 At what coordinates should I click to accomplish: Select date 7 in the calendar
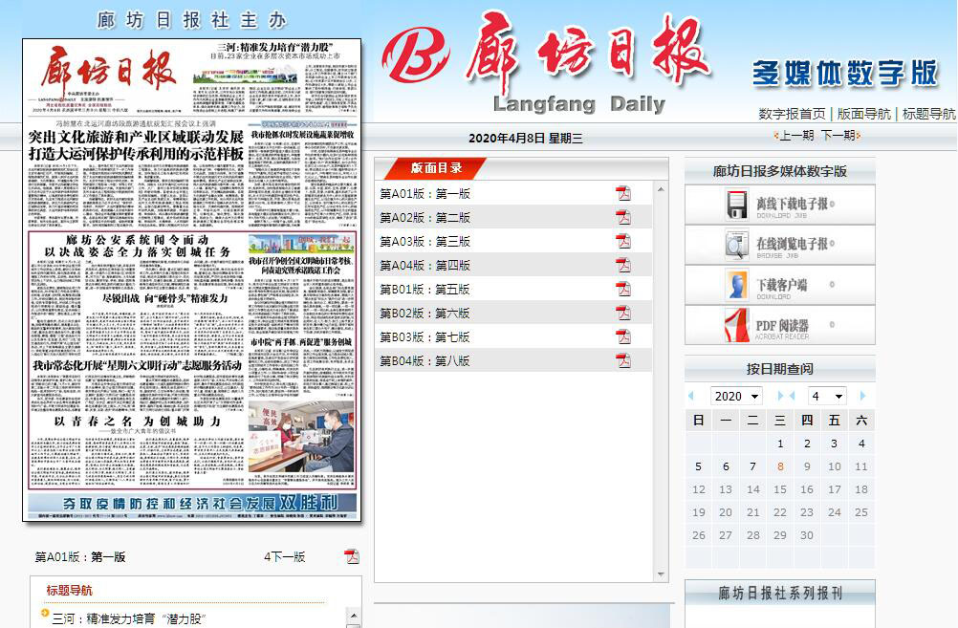752,466
